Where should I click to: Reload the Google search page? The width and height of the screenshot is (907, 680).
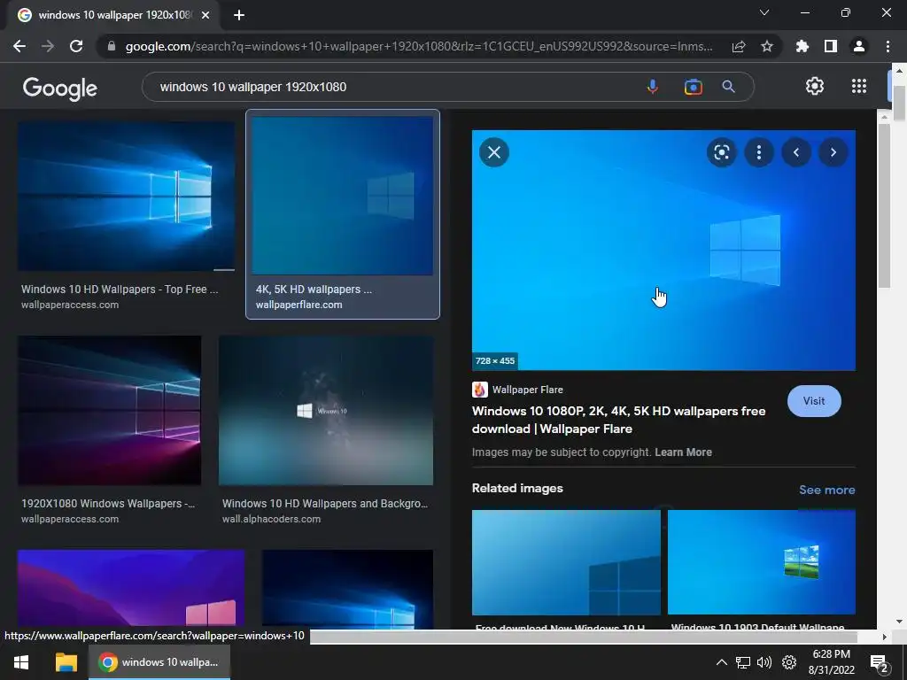[x=76, y=46]
